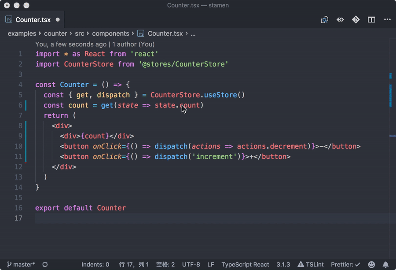Click the breadcrumb arrow after components

coord(133,33)
